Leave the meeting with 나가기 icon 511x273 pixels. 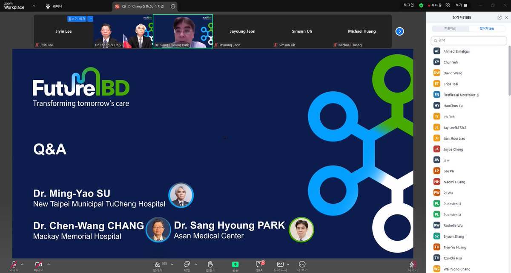[x=412, y=264]
